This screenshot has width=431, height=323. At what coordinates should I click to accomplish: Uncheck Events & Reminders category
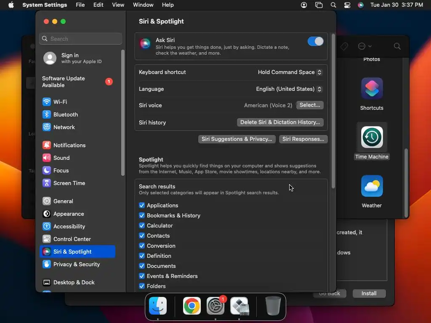coord(142,276)
